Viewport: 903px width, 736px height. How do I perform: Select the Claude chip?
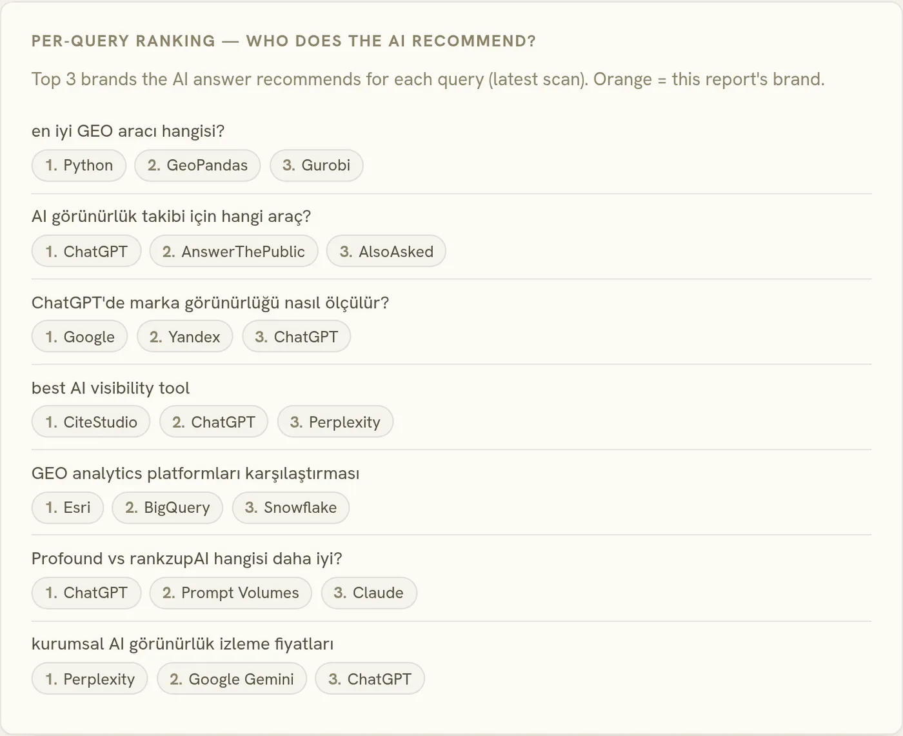point(369,593)
